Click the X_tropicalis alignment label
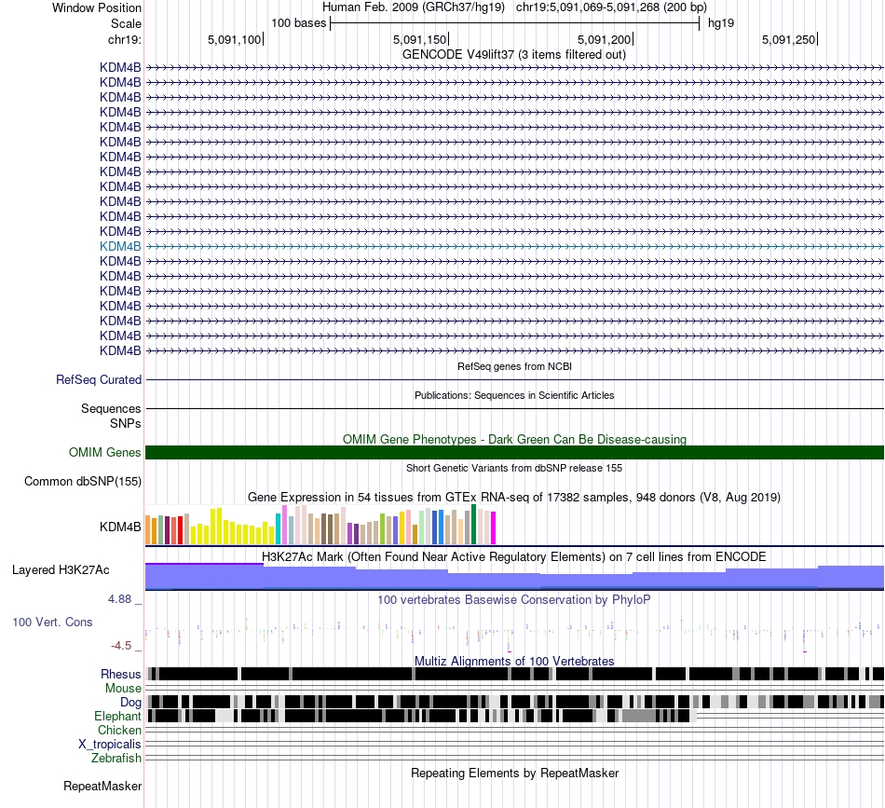The image size is (885, 808). pyautogui.click(x=110, y=744)
